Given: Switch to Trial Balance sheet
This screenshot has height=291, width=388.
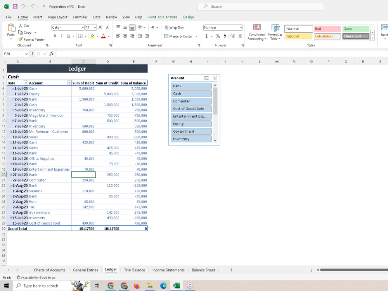Looking at the screenshot, I should click(134, 270).
